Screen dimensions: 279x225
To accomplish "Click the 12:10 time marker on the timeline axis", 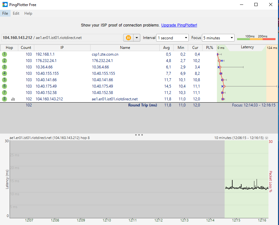I will [107, 220].
